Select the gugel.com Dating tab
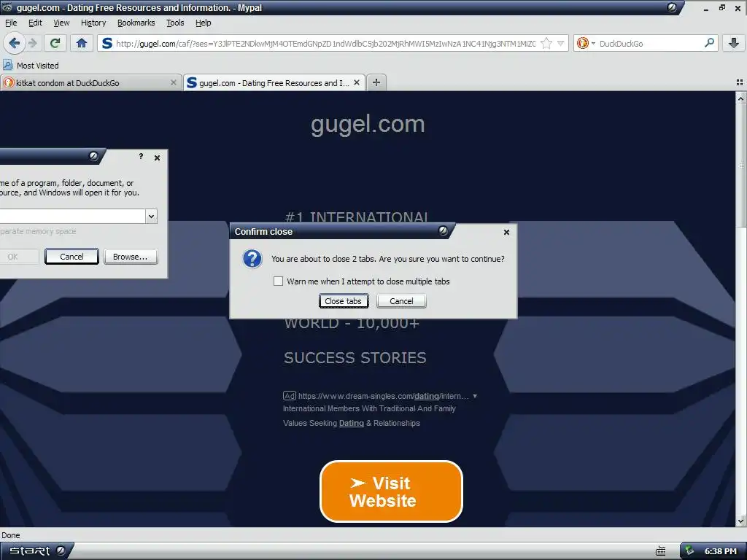Image resolution: width=747 pixels, height=560 pixels. click(274, 83)
